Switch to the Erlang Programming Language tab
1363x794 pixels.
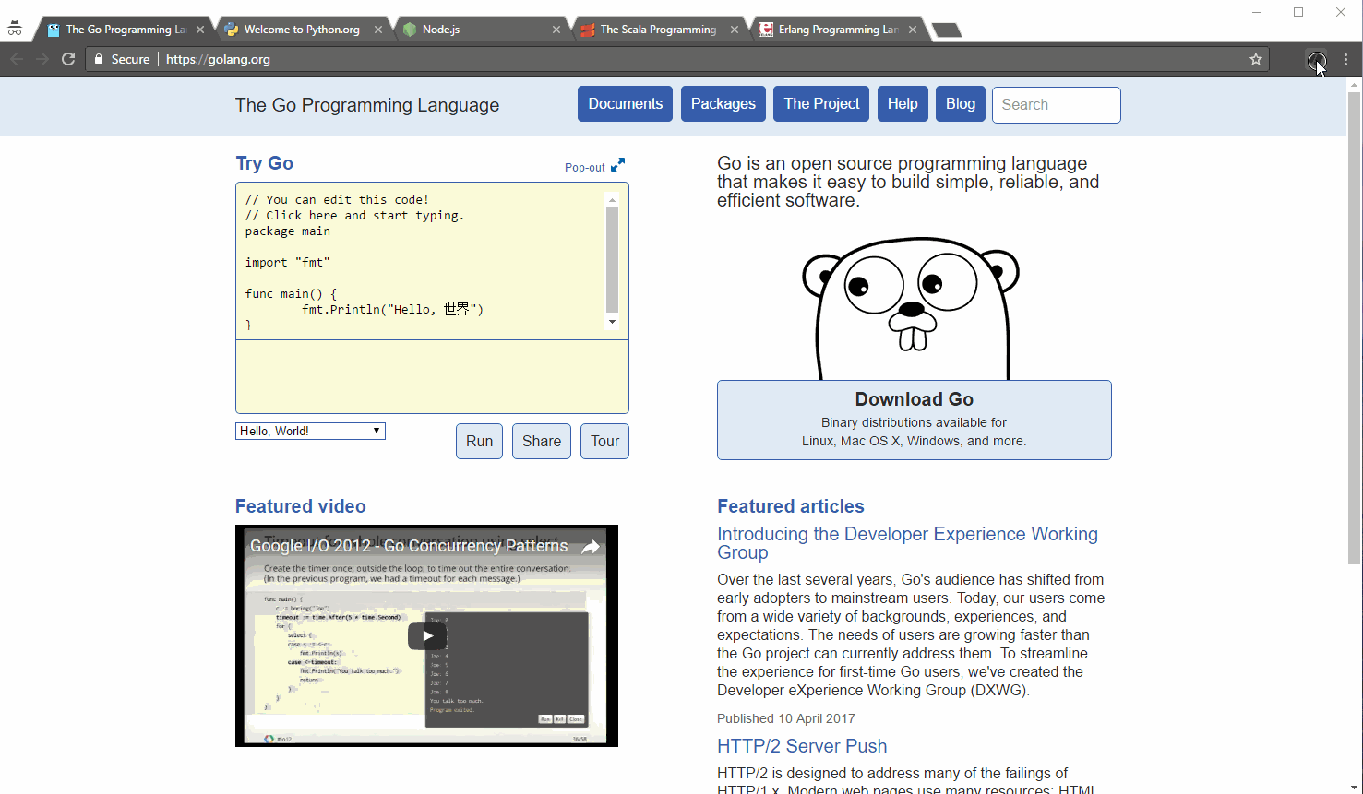point(836,30)
